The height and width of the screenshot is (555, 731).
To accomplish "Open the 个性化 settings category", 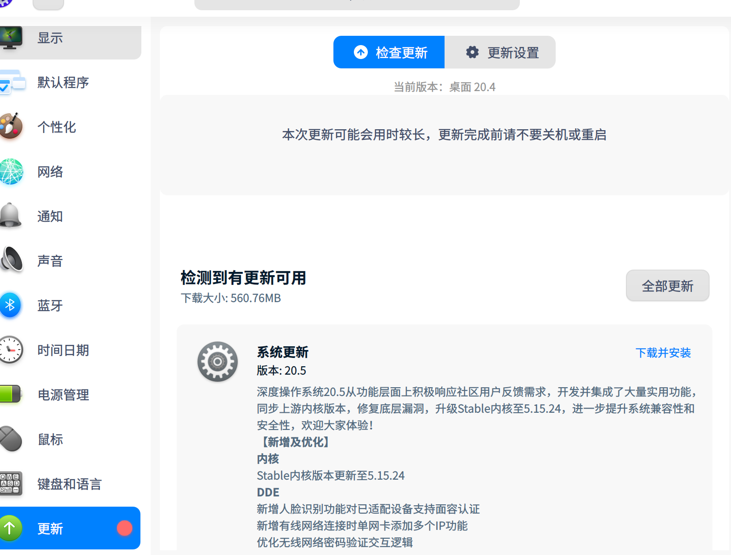I will 70,127.
